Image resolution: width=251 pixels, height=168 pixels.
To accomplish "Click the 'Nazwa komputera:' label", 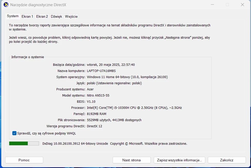I will [x=71, y=71].
